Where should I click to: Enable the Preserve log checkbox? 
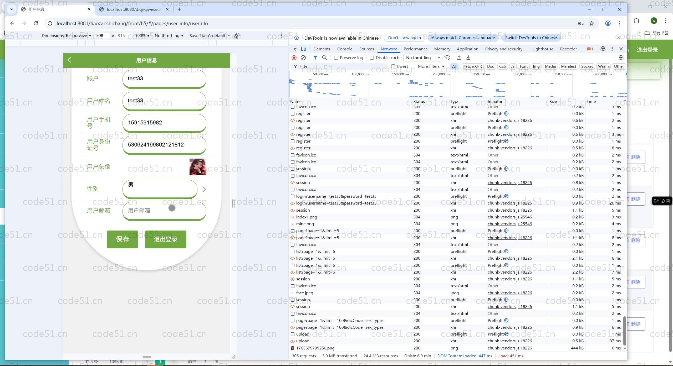tap(336, 57)
